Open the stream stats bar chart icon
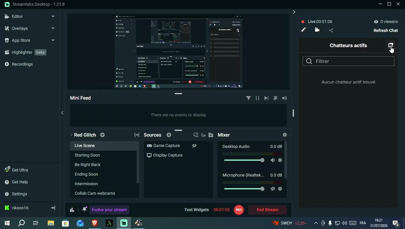This screenshot has height=229, width=405. tap(72, 210)
